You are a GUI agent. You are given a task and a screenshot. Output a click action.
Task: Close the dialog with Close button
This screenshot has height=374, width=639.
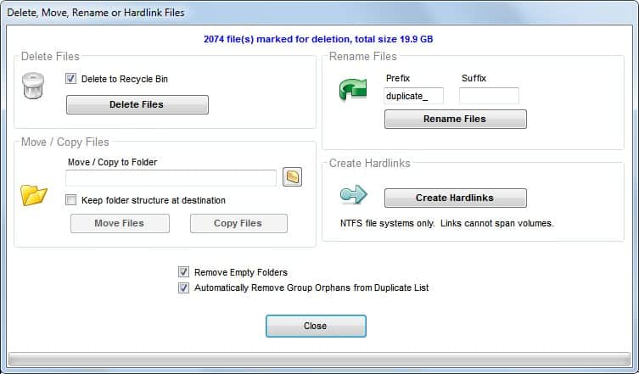(x=316, y=326)
